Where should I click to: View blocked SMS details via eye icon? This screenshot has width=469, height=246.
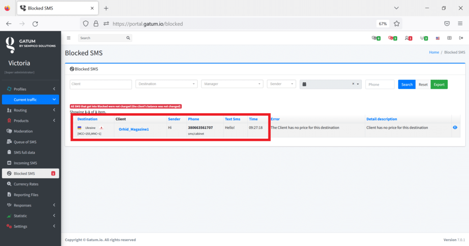coord(455,128)
